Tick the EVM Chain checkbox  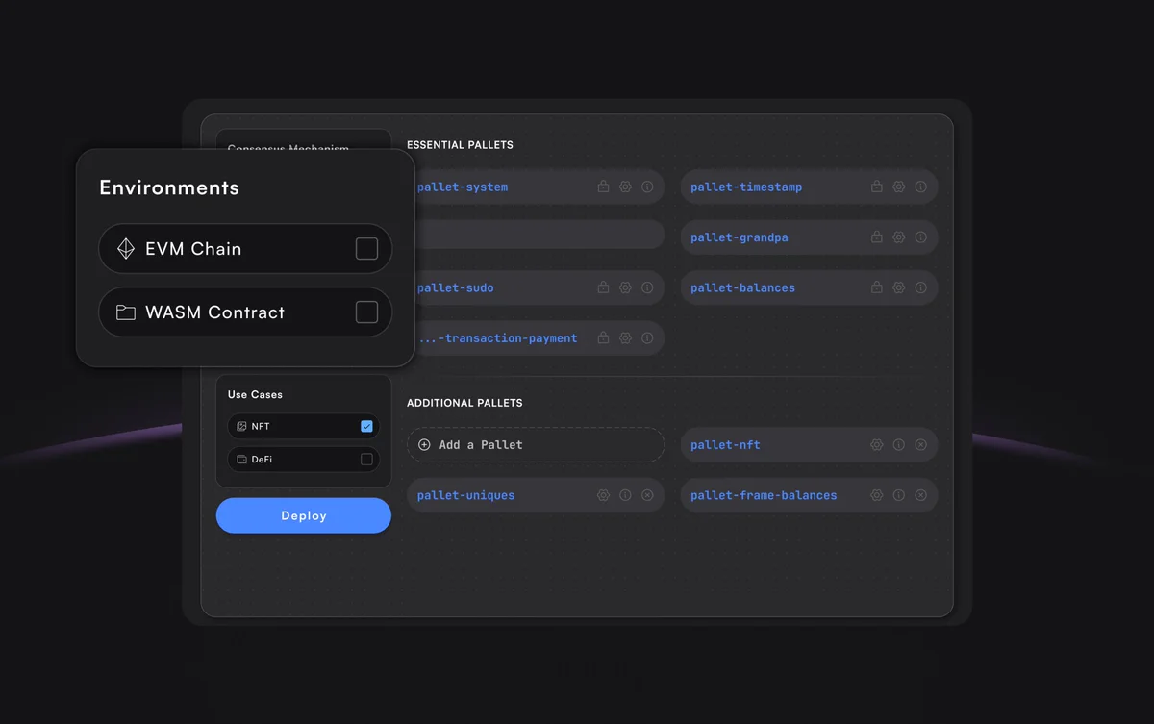366,249
